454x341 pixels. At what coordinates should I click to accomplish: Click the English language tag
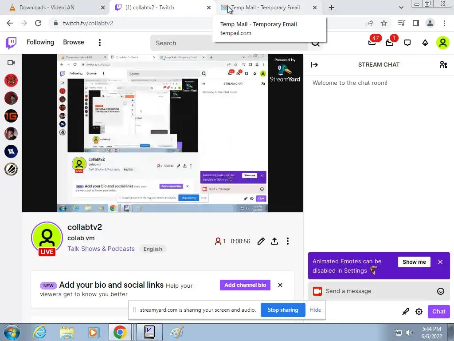(153, 249)
